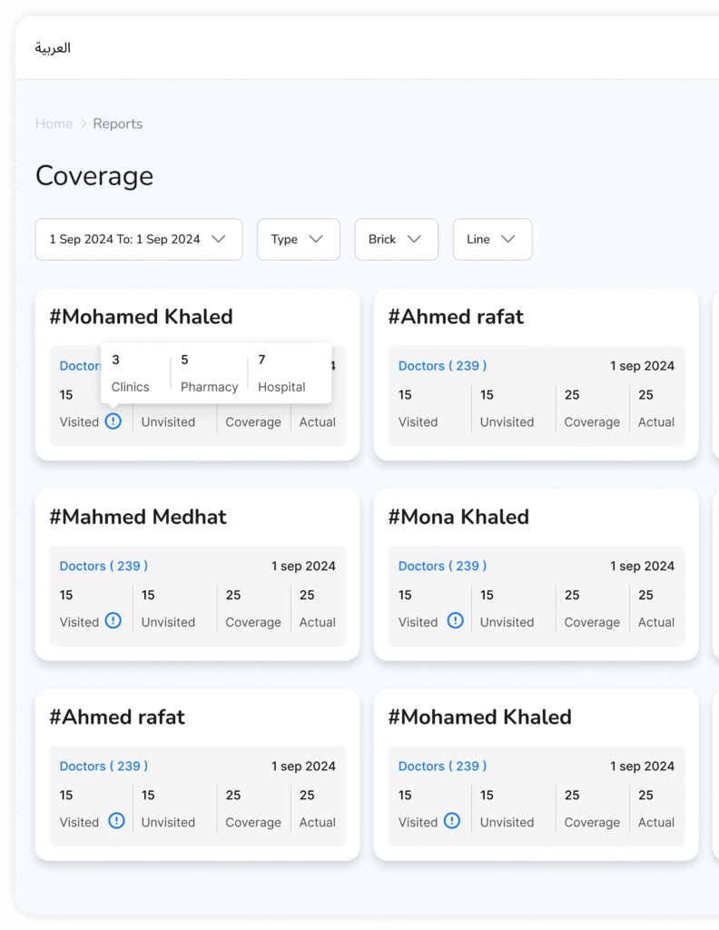Select the #Mona Khaled card title

pyautogui.click(x=458, y=517)
